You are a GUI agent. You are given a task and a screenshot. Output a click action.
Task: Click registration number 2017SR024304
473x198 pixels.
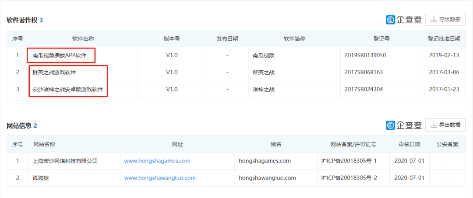point(364,89)
